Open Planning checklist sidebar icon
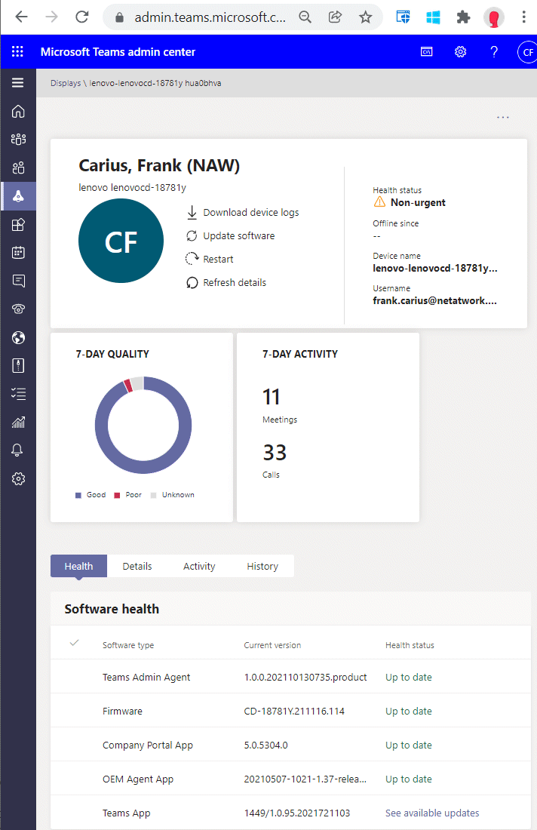The width and height of the screenshot is (537, 830). click(18, 394)
